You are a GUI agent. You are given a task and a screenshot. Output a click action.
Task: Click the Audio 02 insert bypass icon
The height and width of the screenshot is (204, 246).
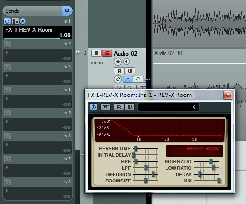(128, 79)
